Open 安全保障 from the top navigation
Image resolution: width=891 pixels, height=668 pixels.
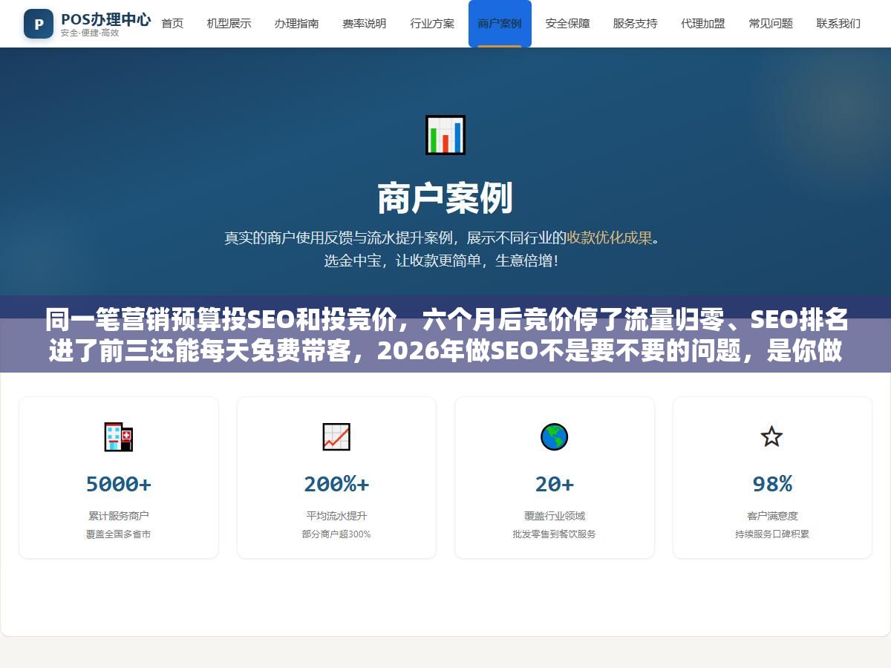pos(567,24)
